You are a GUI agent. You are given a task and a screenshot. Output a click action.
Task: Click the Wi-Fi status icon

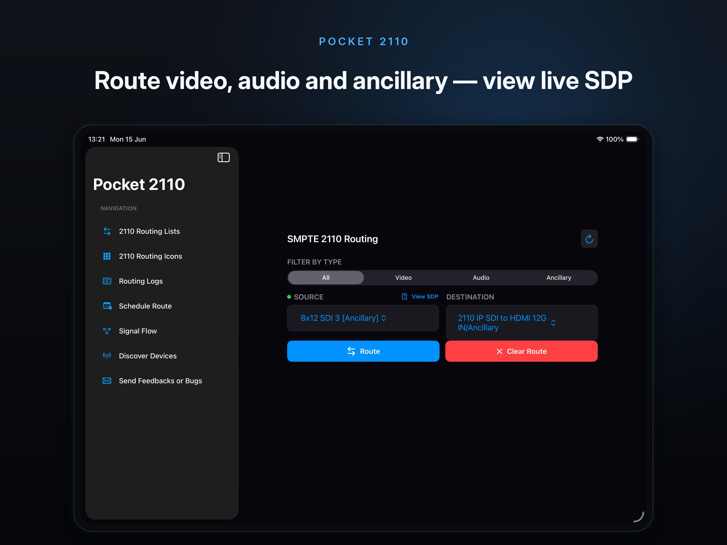click(x=600, y=139)
